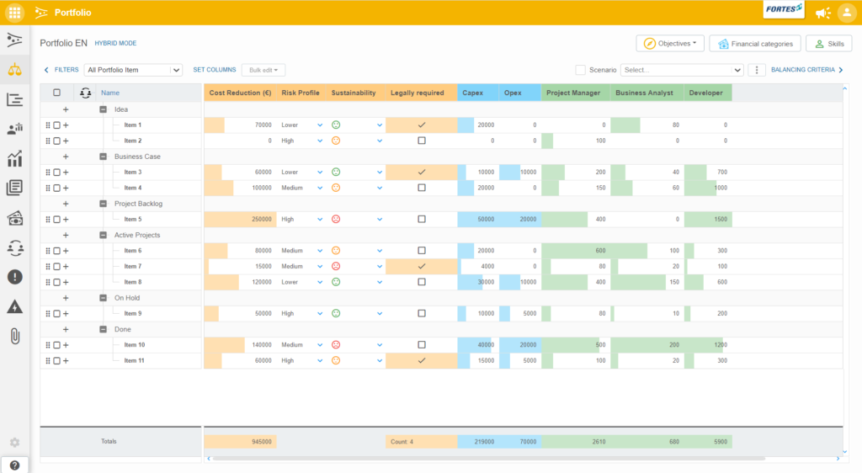This screenshot has height=473, width=862.
Task: Open the risks warning triangle icon
Action: (x=15, y=306)
